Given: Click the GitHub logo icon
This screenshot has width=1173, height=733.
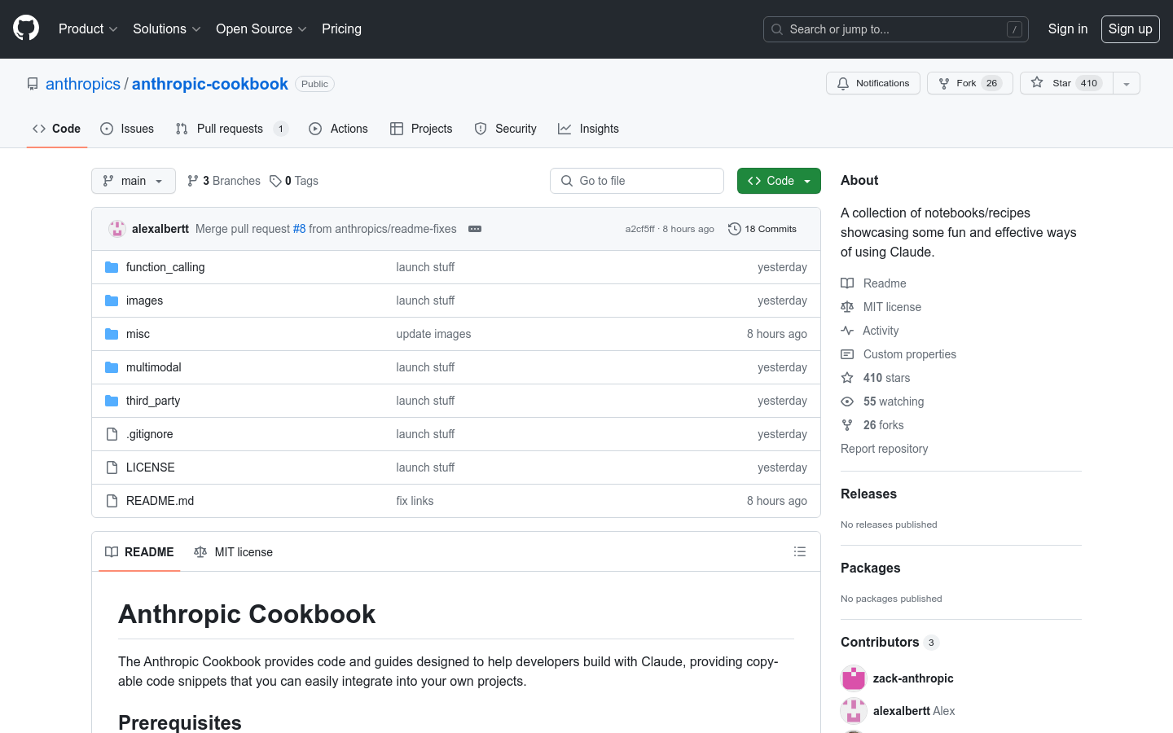Looking at the screenshot, I should click(26, 29).
